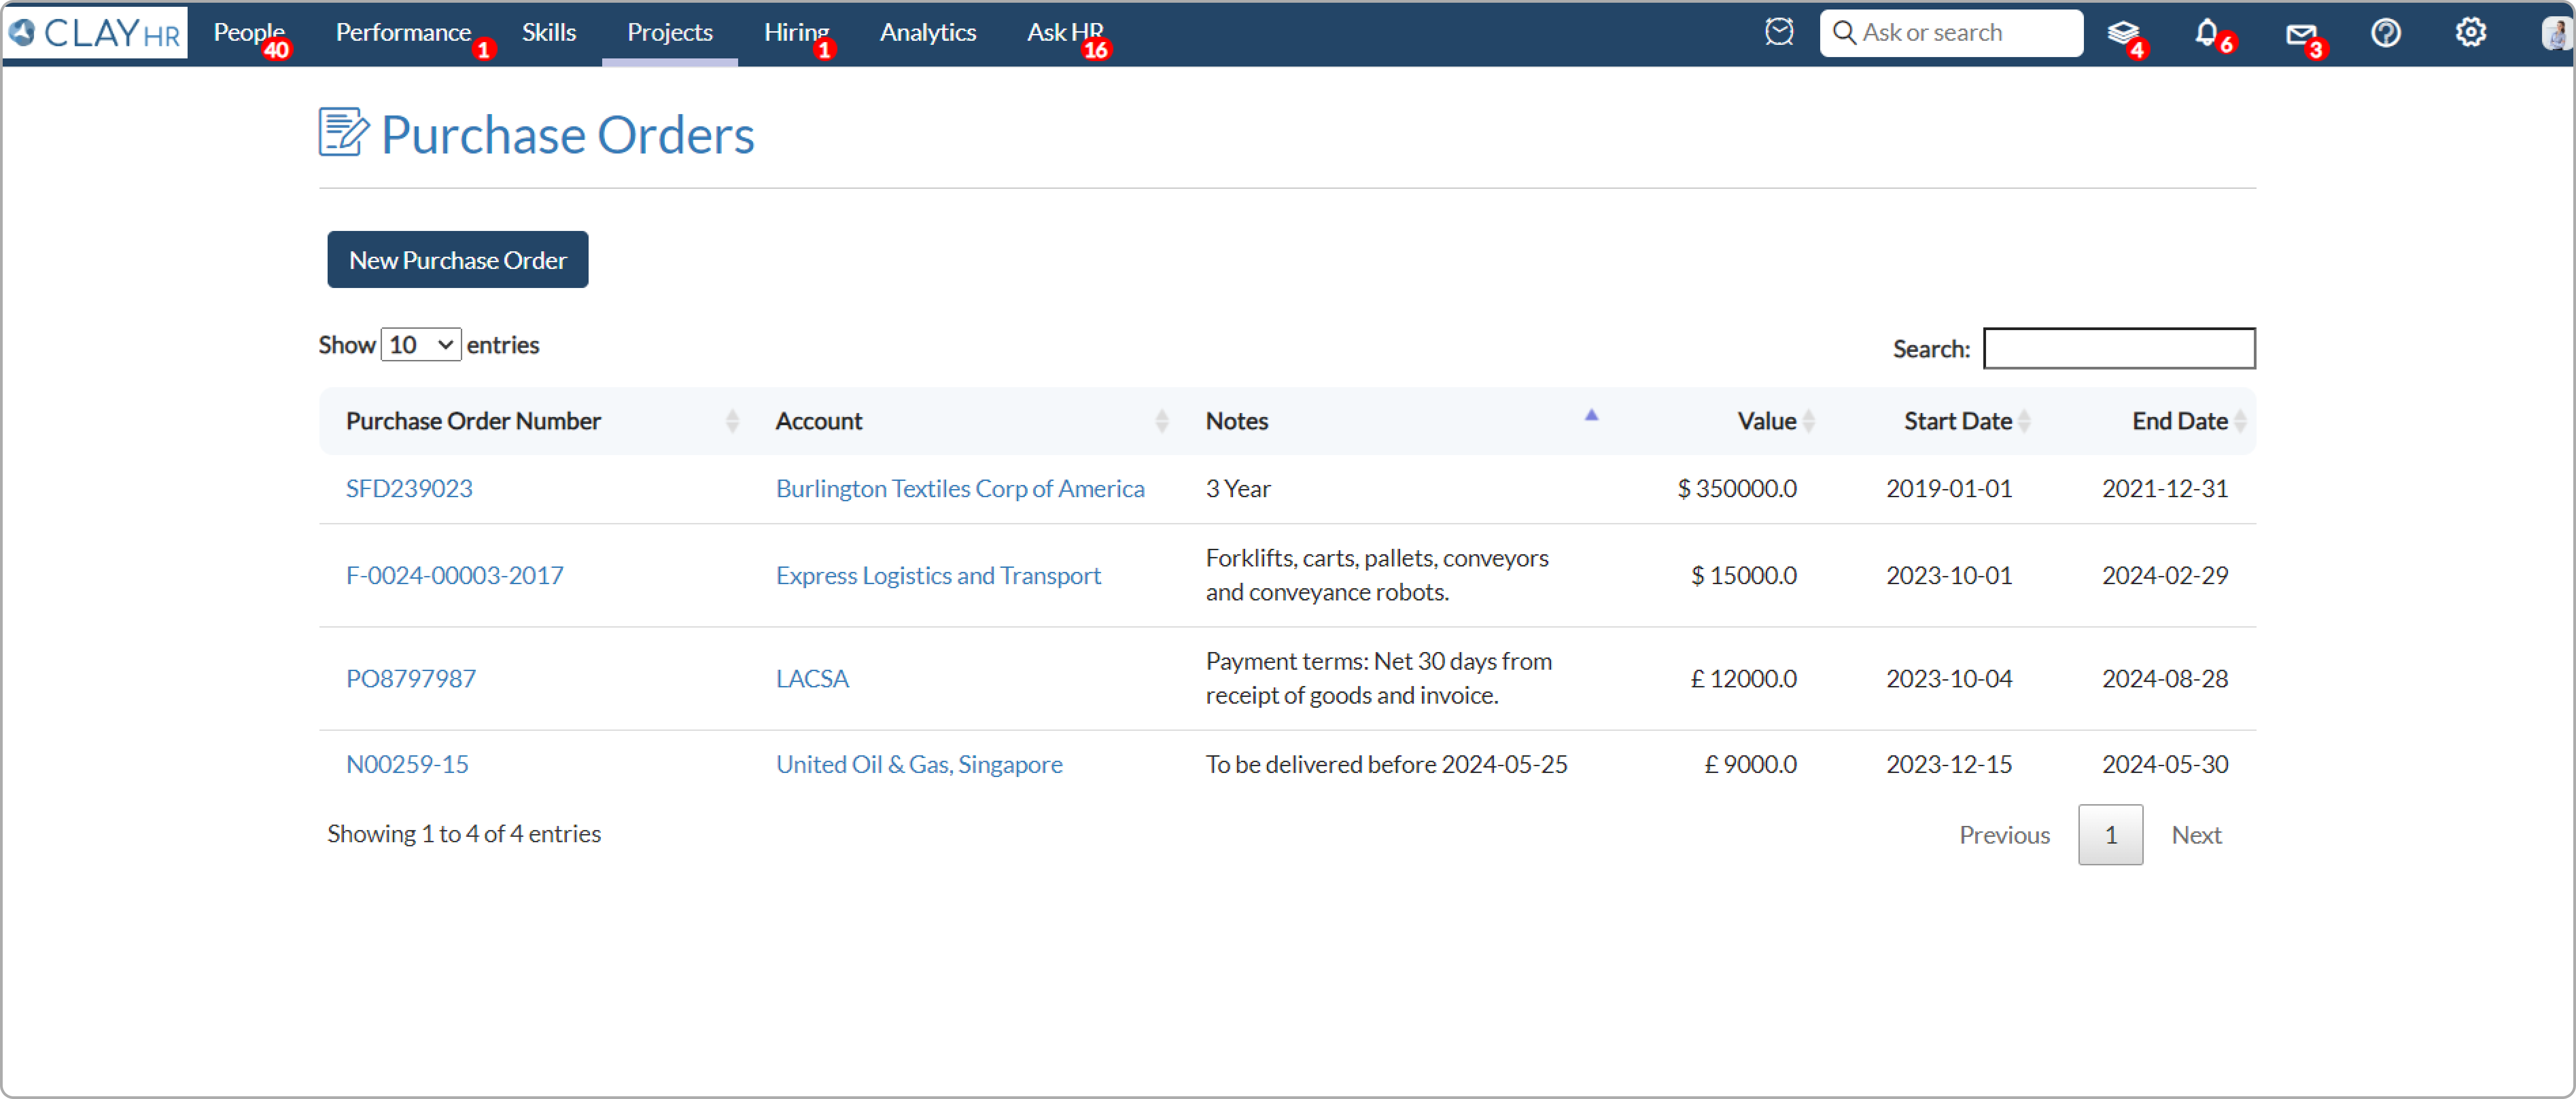Open the help question mark icon
Image resolution: width=2576 pixels, height=1099 pixels.
click(2386, 33)
